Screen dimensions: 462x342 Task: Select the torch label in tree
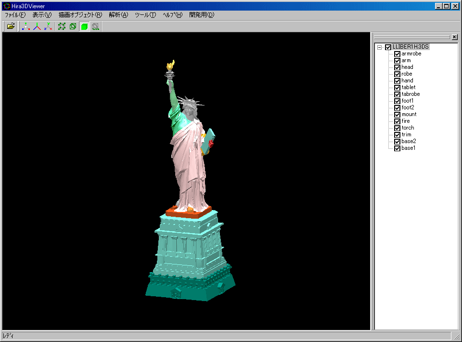pos(408,128)
